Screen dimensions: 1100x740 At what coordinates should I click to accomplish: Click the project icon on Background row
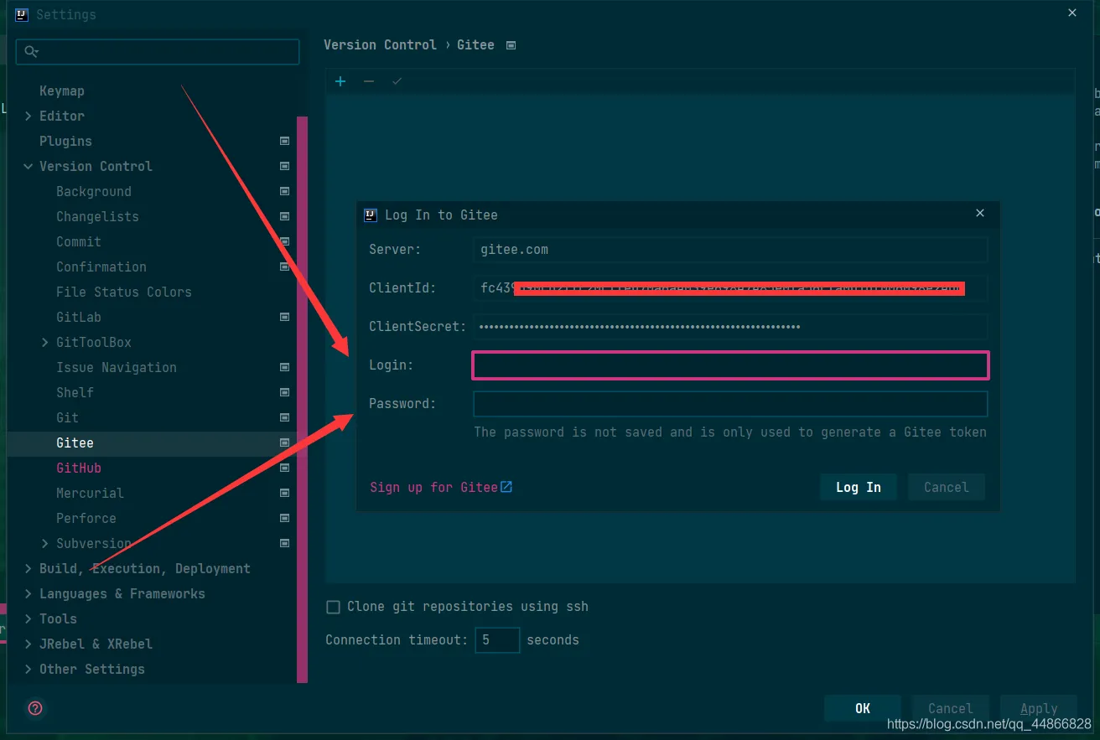coord(285,191)
